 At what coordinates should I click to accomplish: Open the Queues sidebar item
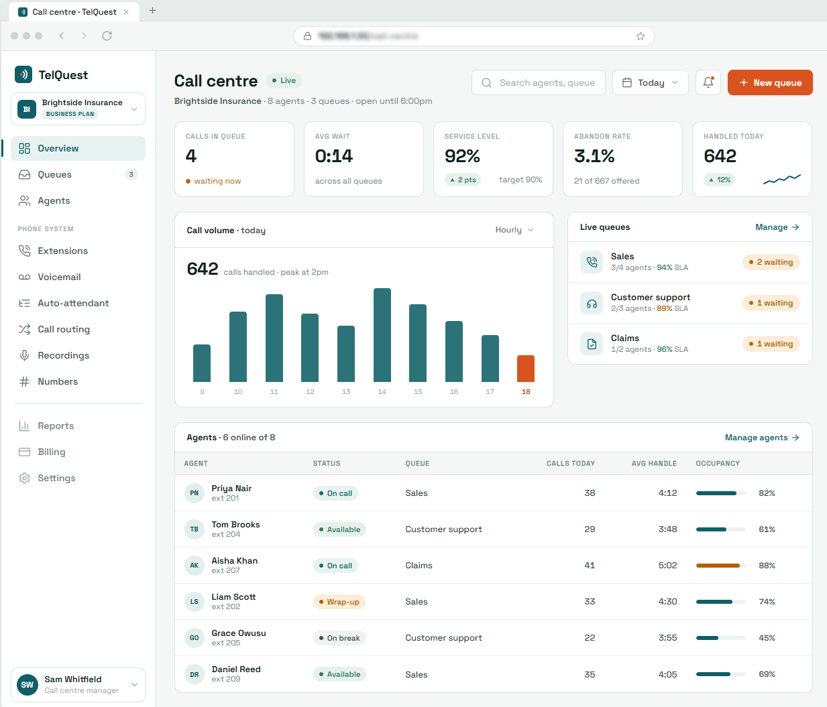pos(78,174)
